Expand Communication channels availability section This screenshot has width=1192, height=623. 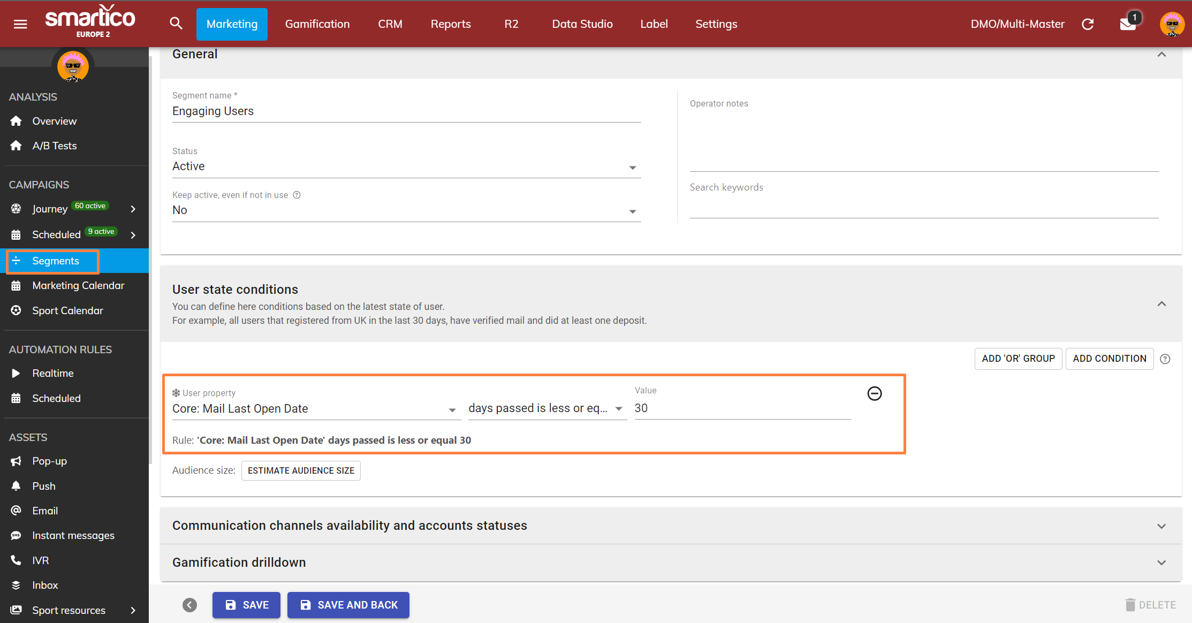point(1161,526)
